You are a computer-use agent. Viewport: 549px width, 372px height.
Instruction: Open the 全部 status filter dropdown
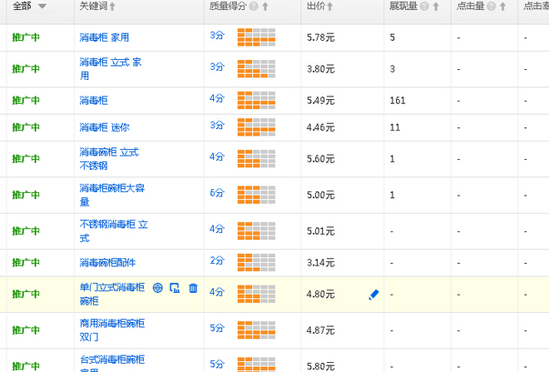42,7
